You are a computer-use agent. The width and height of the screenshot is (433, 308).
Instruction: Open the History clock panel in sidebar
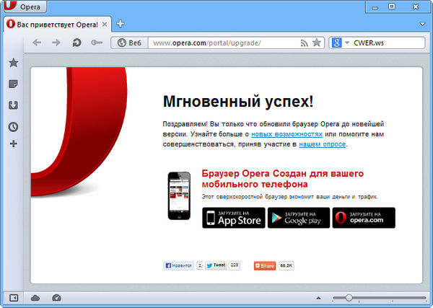[x=13, y=126]
